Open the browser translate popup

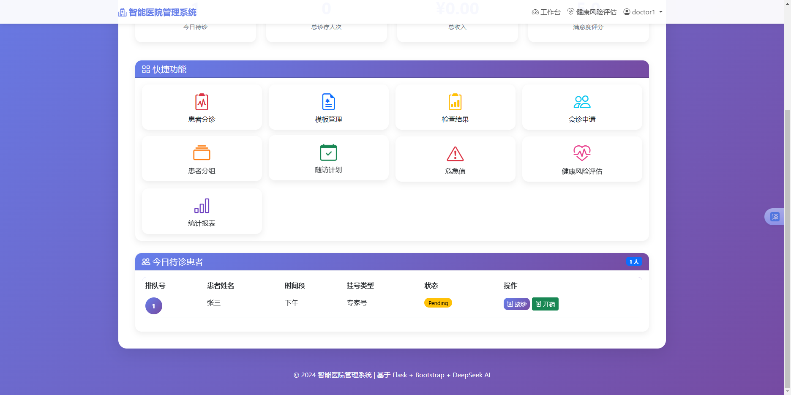pyautogui.click(x=775, y=216)
